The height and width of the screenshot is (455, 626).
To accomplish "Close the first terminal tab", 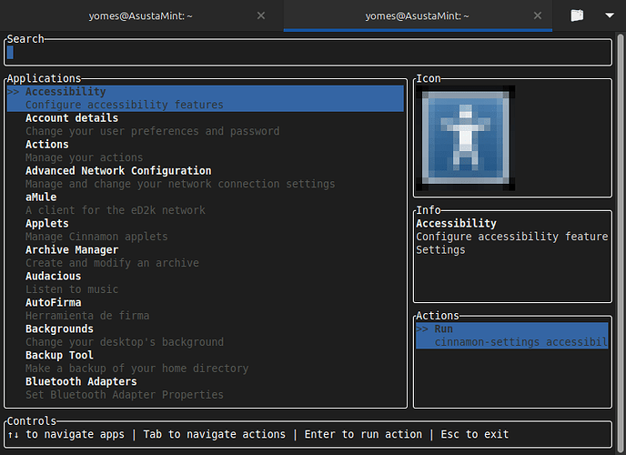I will pos(261,15).
